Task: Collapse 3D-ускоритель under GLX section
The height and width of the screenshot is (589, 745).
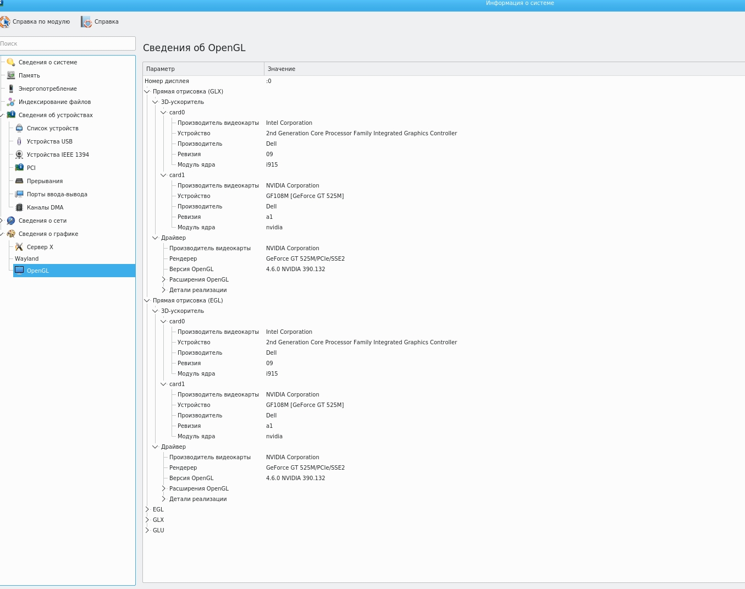Action: coord(155,102)
